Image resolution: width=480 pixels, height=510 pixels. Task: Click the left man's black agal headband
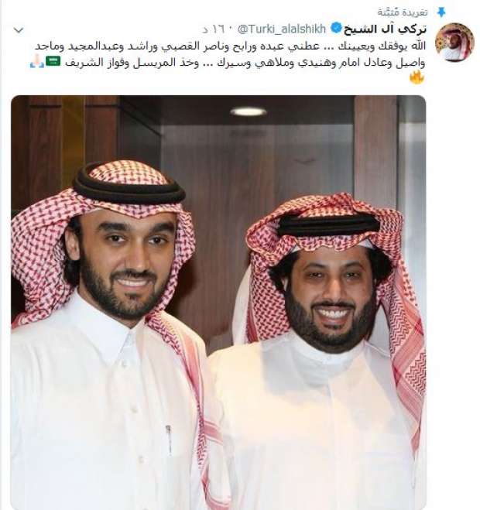click(x=129, y=189)
